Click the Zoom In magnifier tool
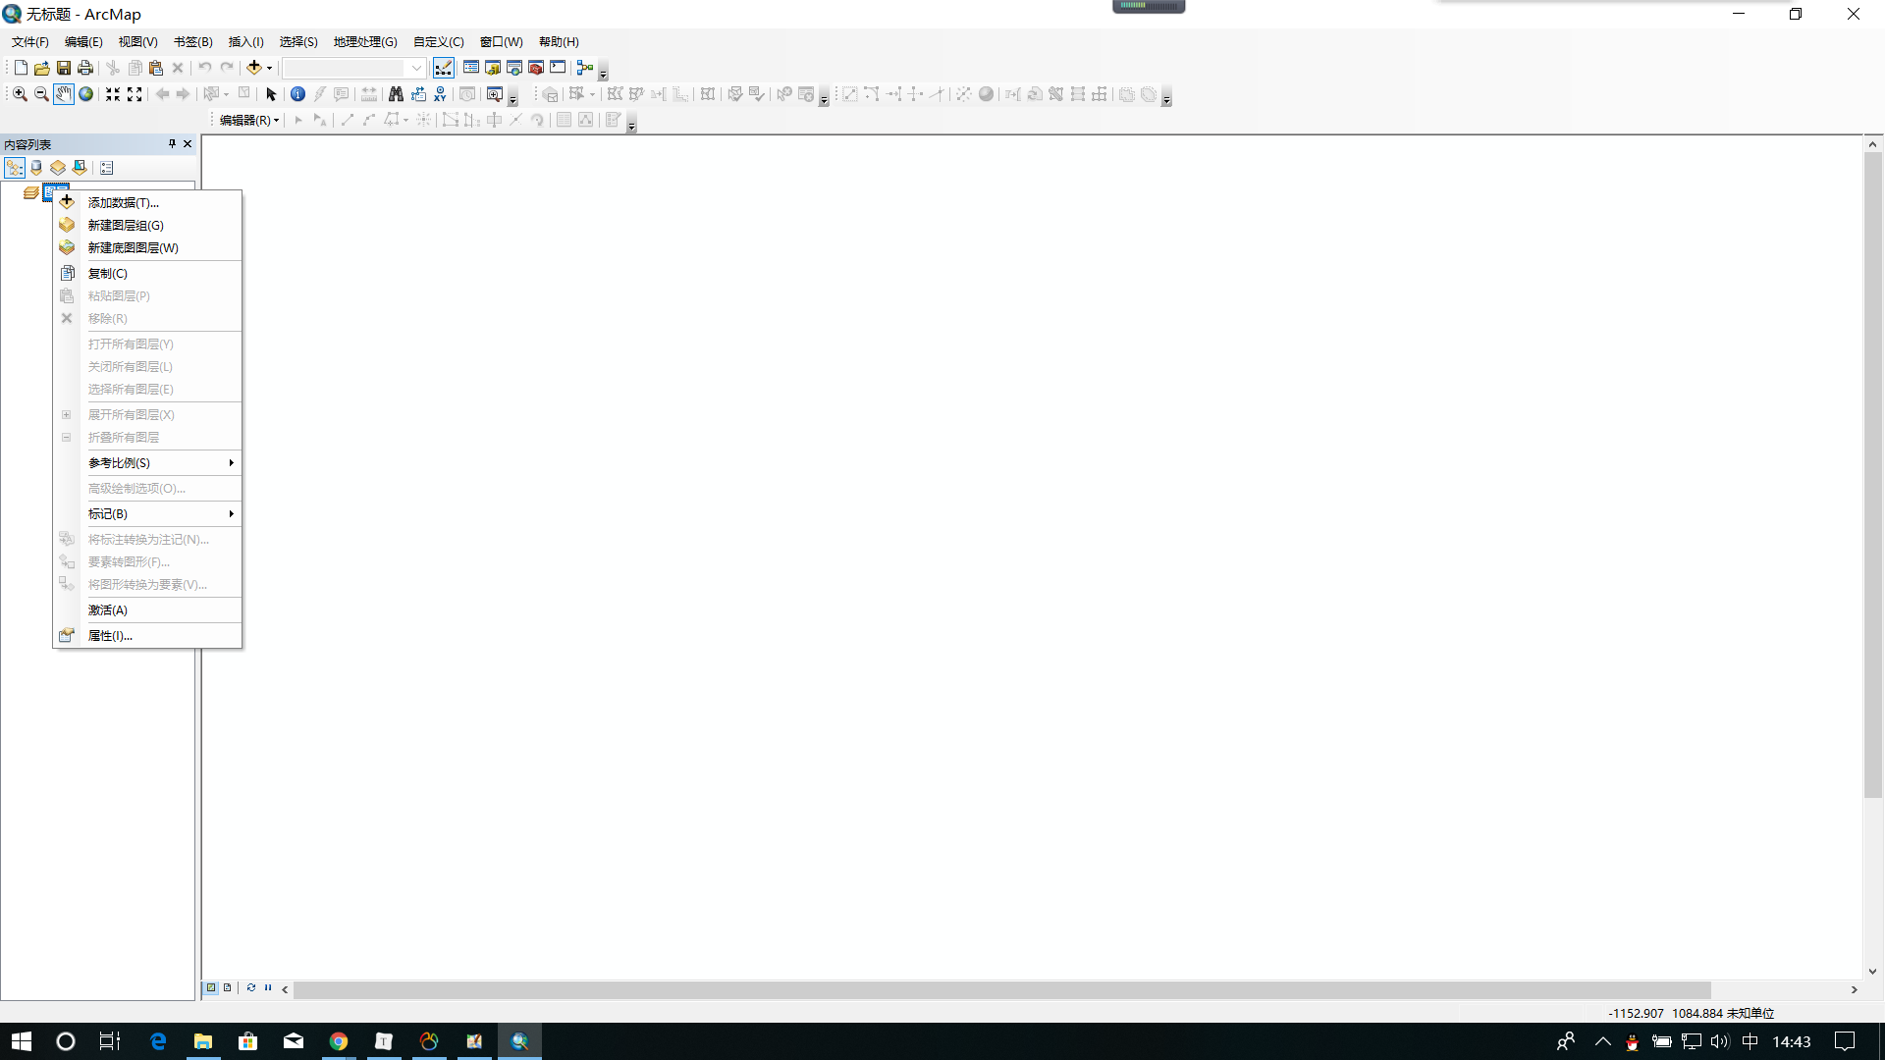Viewport: 1885px width, 1060px height. pos(19,94)
